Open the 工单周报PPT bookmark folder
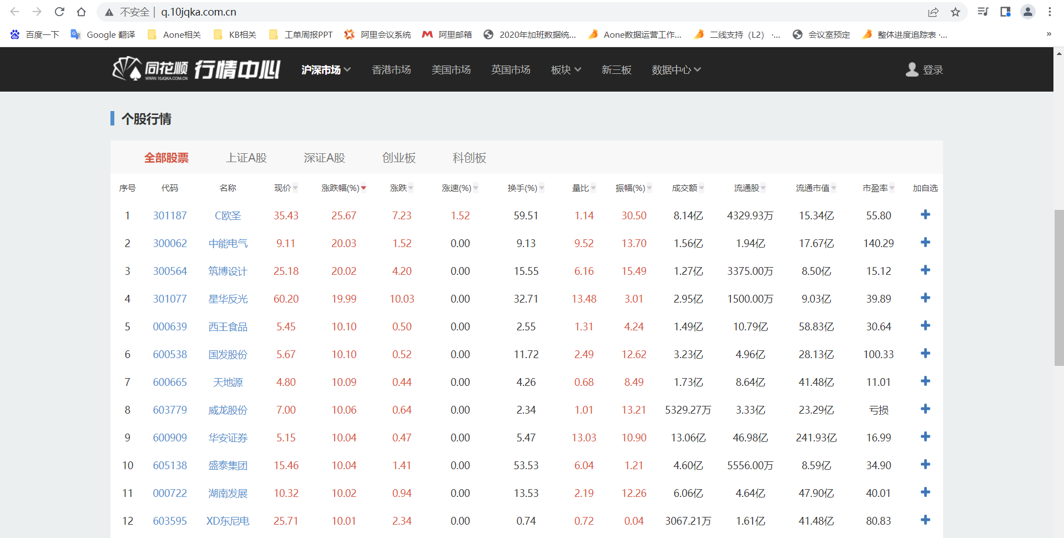The image size is (1064, 538). (x=301, y=34)
